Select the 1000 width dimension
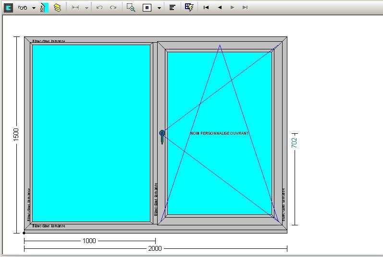The image size is (383, 257). click(89, 241)
